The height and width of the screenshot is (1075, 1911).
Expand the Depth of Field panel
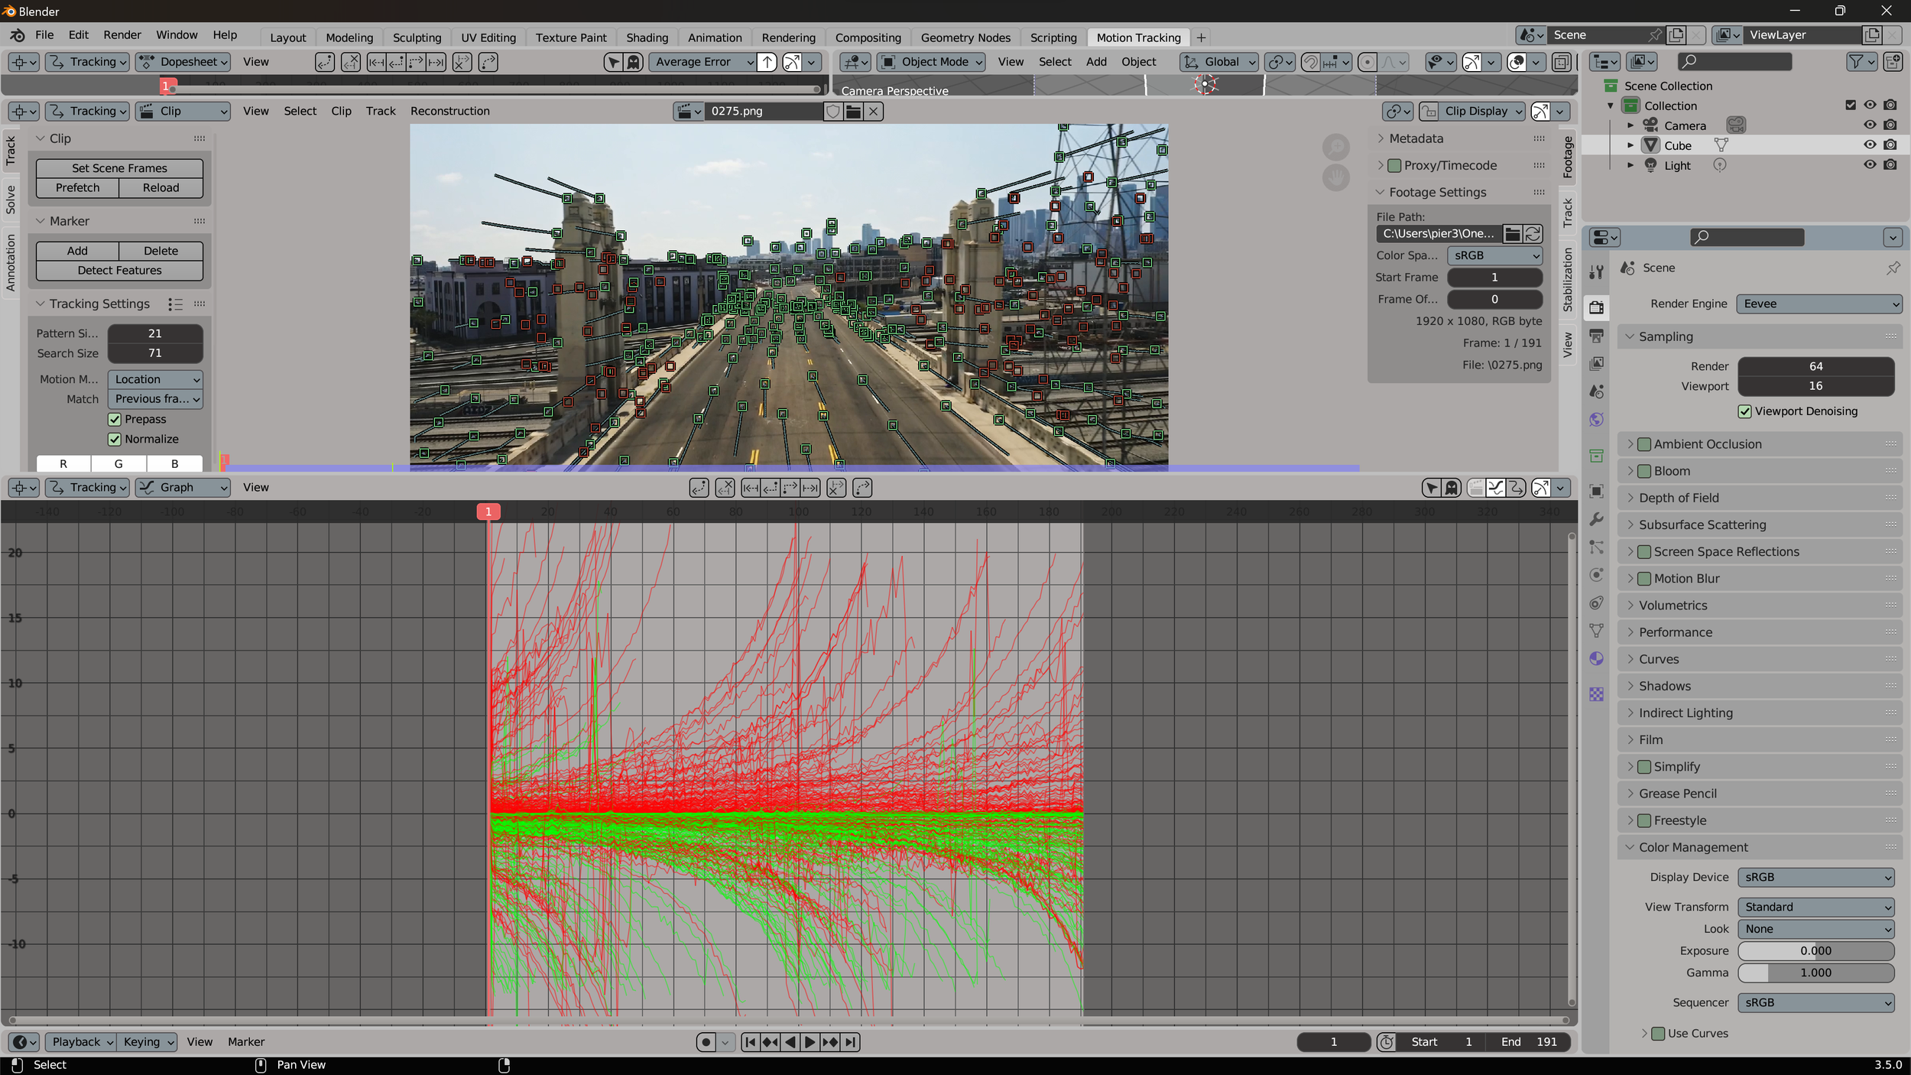click(x=1679, y=498)
